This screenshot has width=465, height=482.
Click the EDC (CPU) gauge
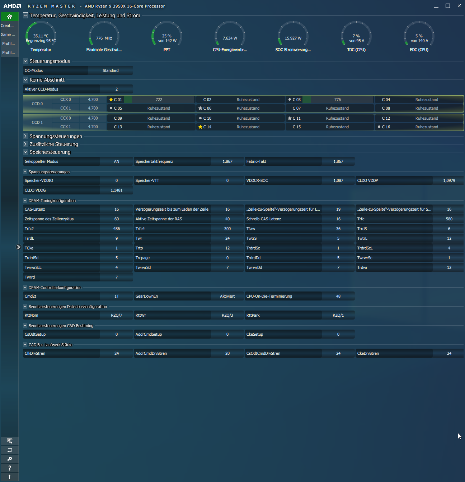419,36
